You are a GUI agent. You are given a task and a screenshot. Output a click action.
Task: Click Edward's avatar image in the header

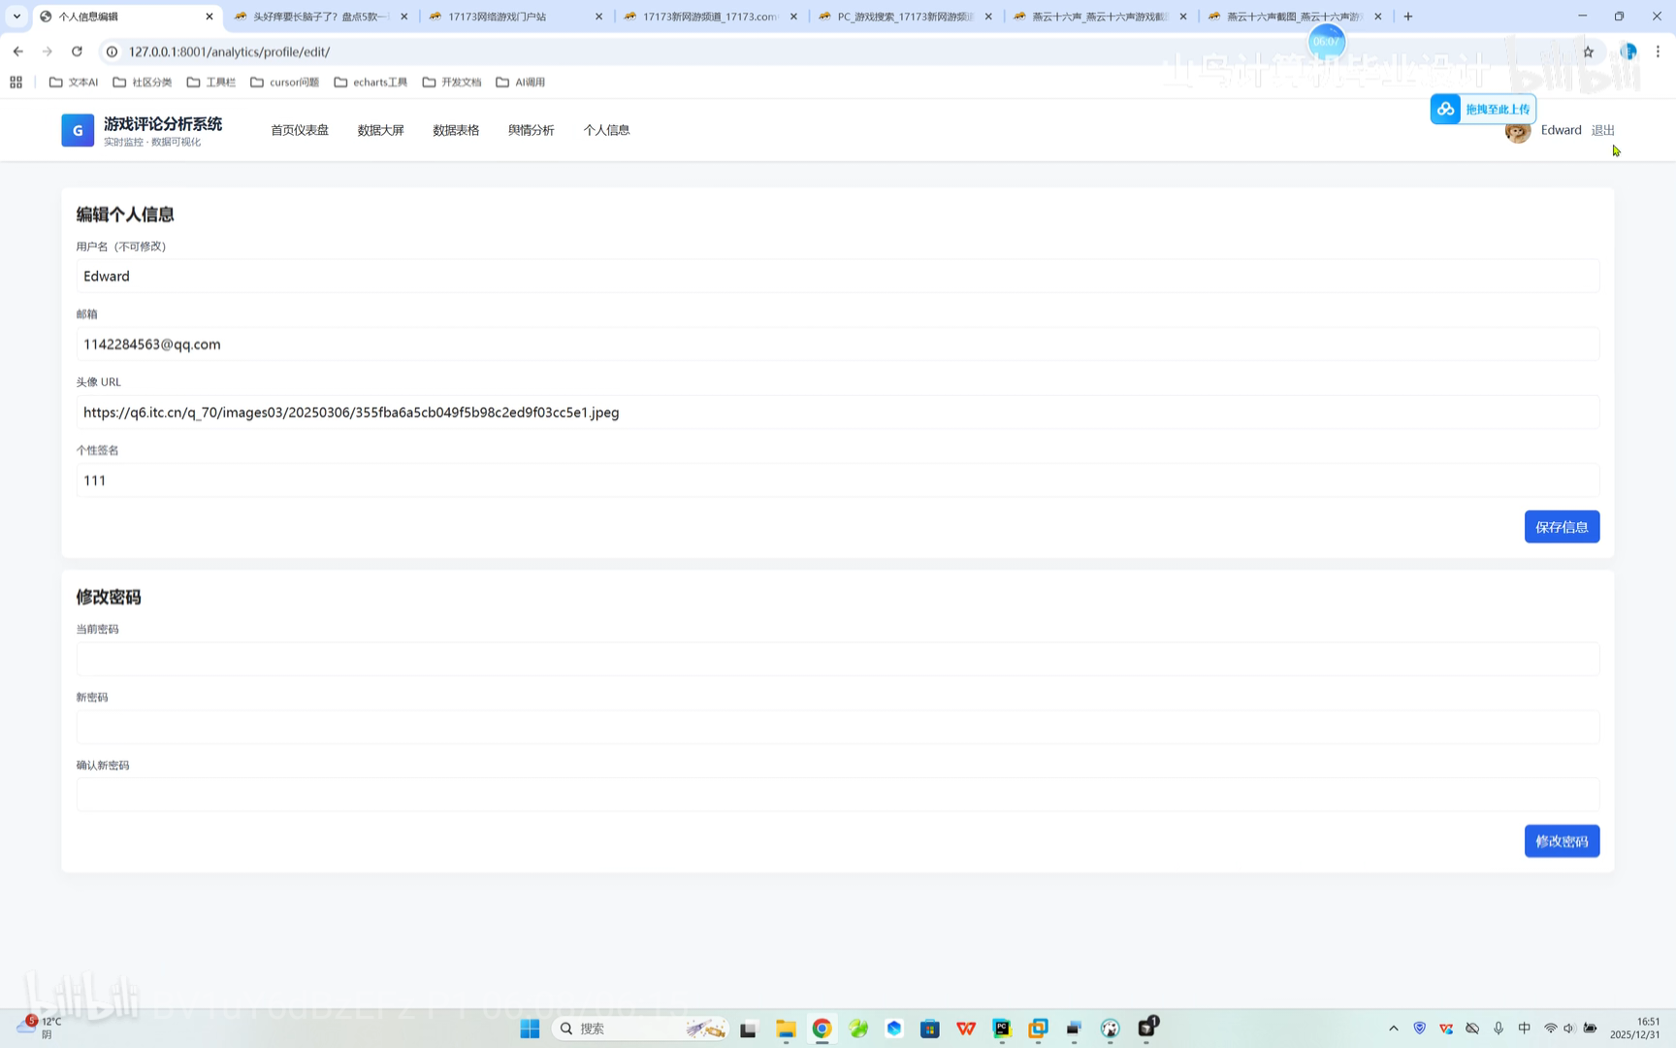(x=1517, y=130)
